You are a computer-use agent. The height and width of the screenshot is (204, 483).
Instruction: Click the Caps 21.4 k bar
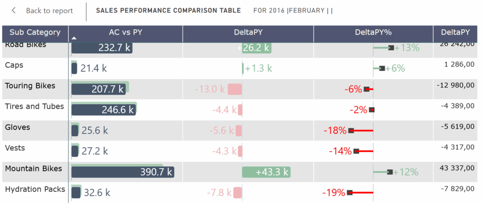point(74,69)
